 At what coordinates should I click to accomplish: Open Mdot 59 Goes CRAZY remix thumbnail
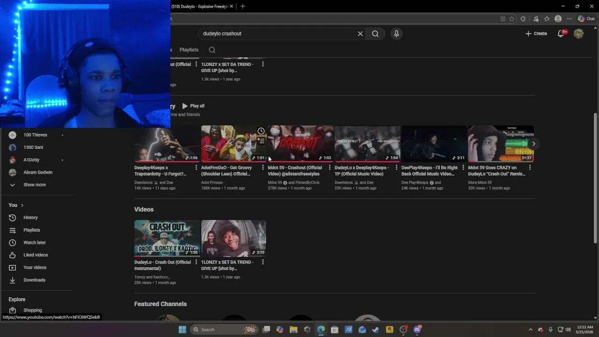click(x=501, y=144)
